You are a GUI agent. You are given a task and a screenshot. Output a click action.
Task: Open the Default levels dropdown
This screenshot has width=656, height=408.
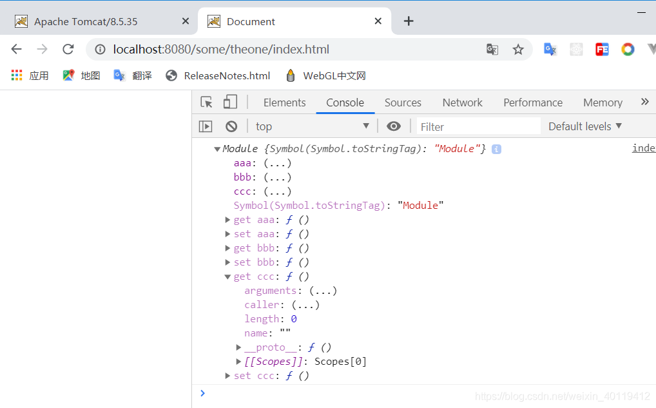pyautogui.click(x=585, y=126)
